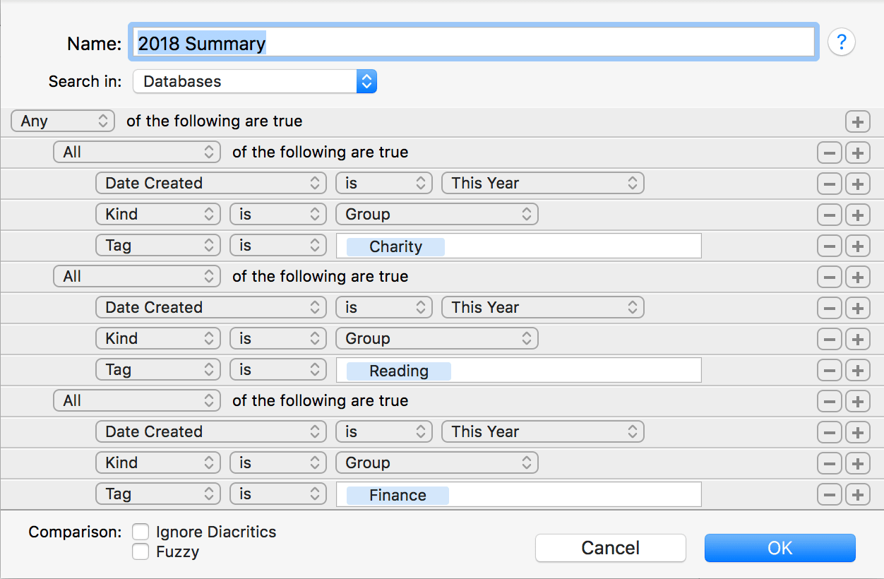
Task: Add a new top-level condition with plus button
Action: (857, 121)
